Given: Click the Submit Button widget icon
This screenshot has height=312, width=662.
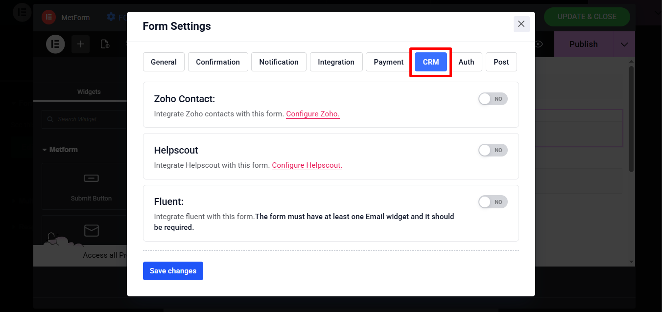Looking at the screenshot, I should (x=91, y=178).
